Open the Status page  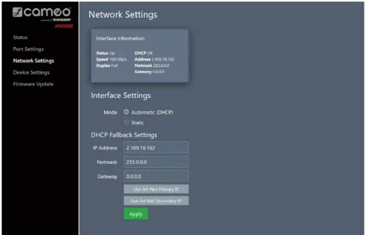pyautogui.click(x=20, y=37)
